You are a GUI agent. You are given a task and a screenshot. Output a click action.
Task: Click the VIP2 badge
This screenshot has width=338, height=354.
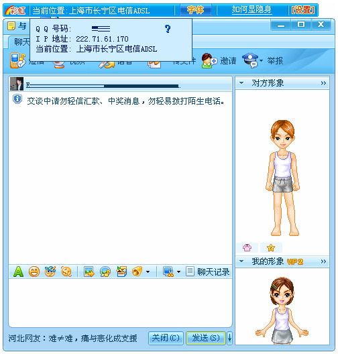[295, 262]
